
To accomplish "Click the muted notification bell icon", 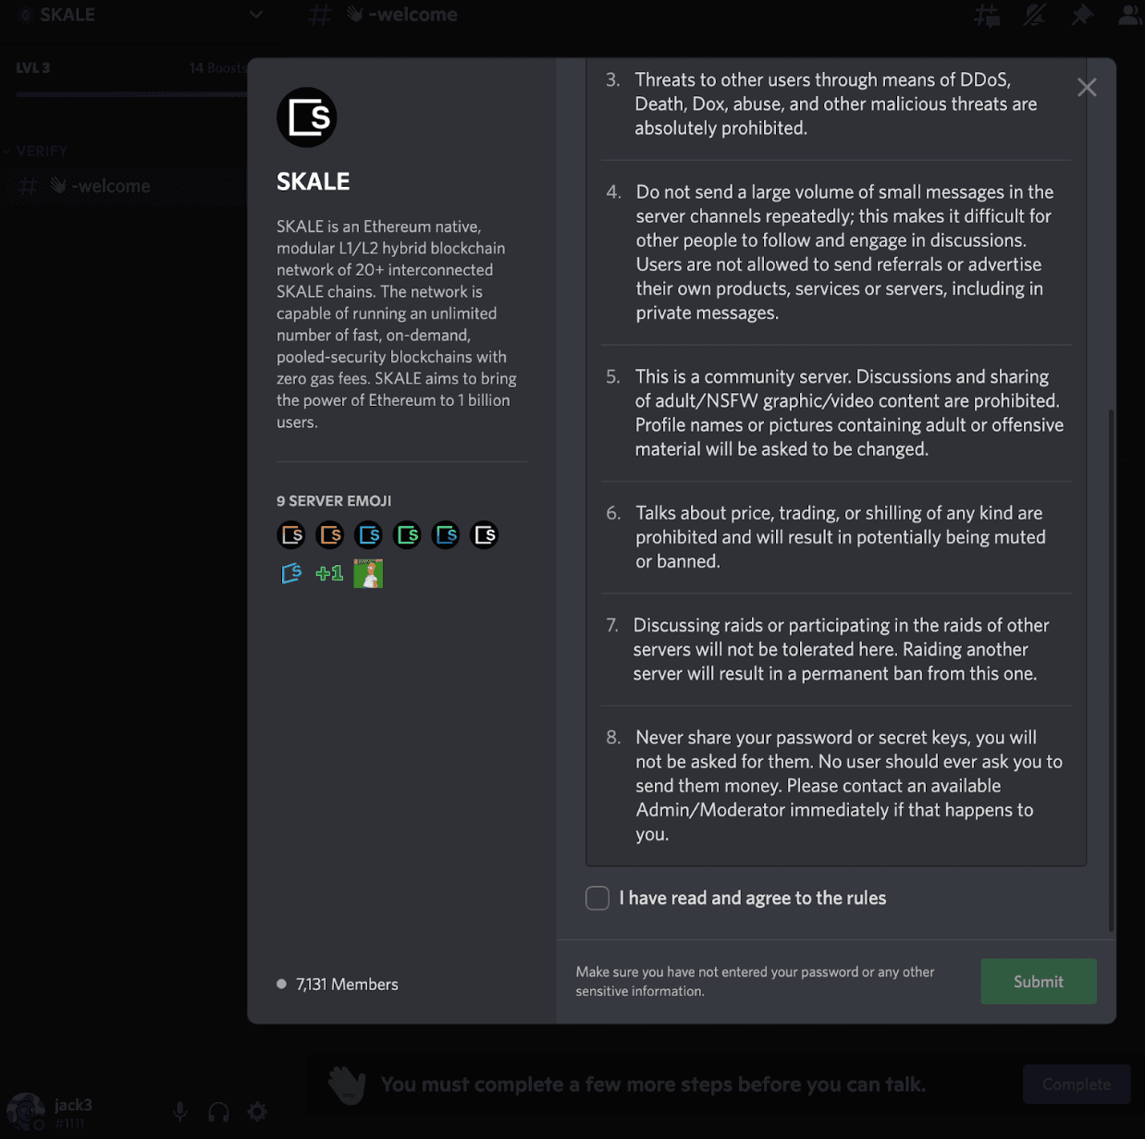I will coord(1034,15).
